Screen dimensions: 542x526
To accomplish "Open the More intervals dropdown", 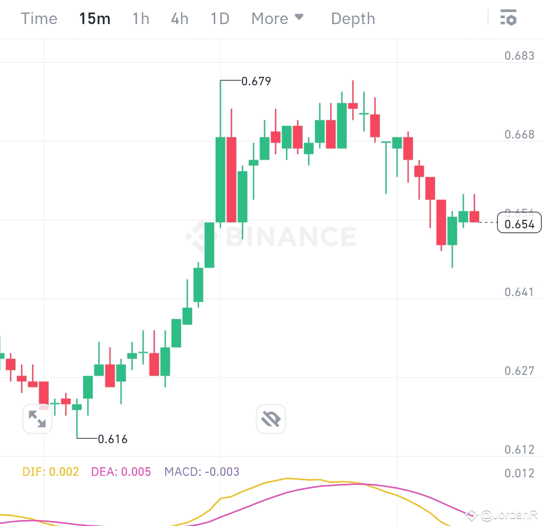I will [x=271, y=18].
